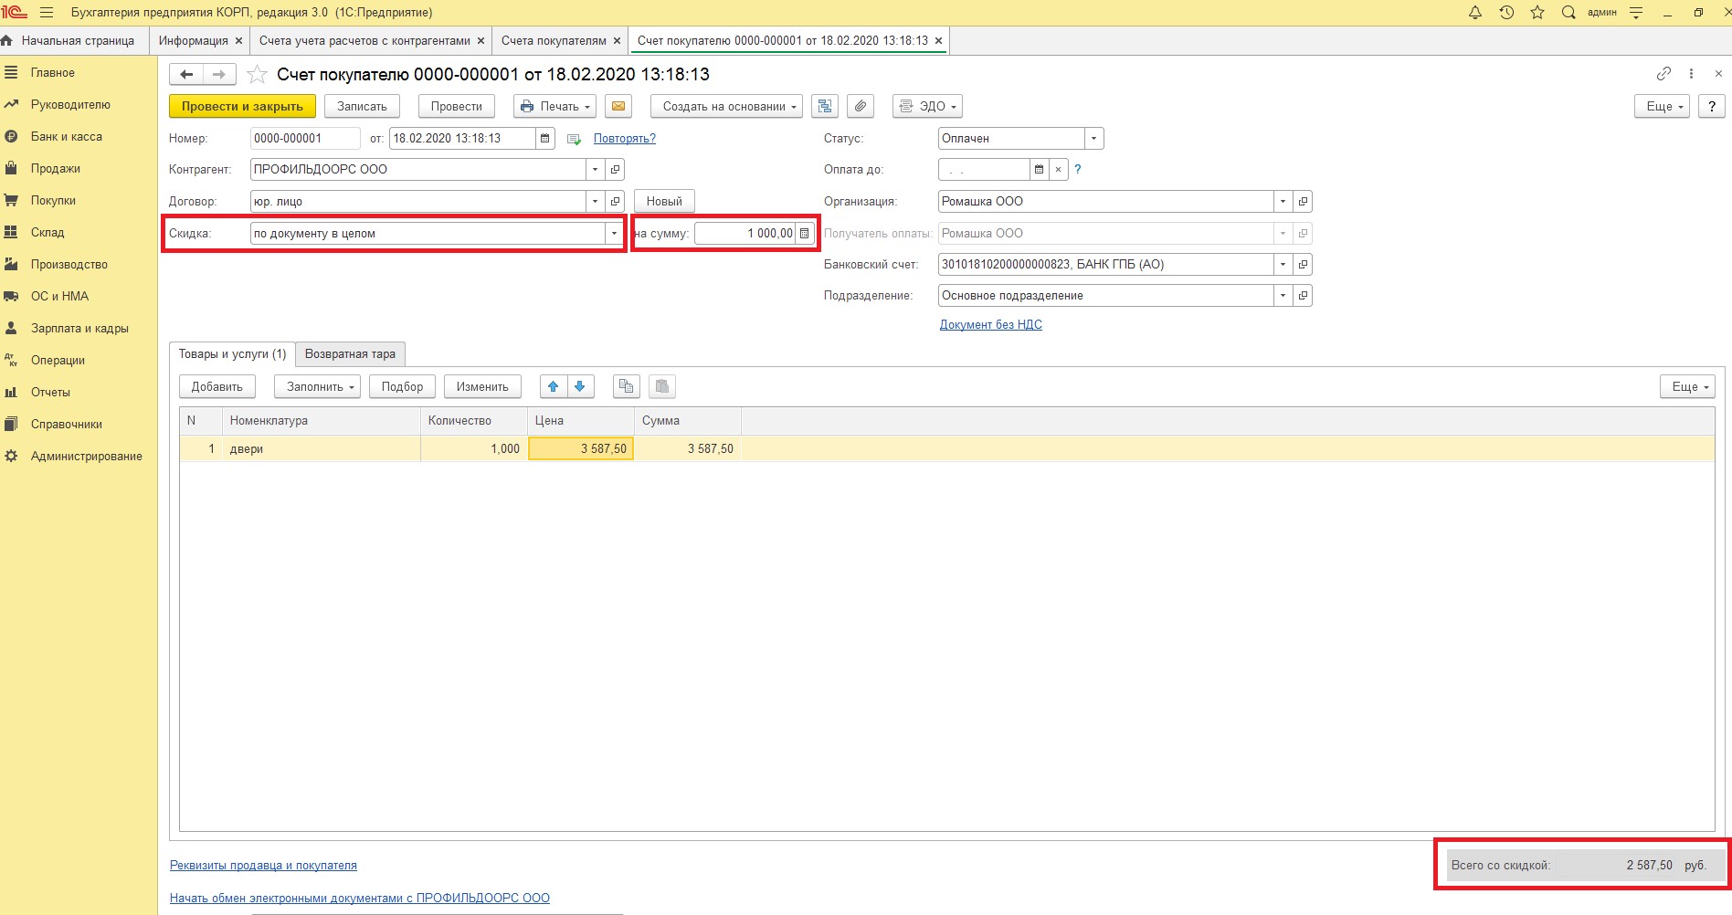
Task: Click the document structure icon beside Создать на основании
Action: [825, 106]
